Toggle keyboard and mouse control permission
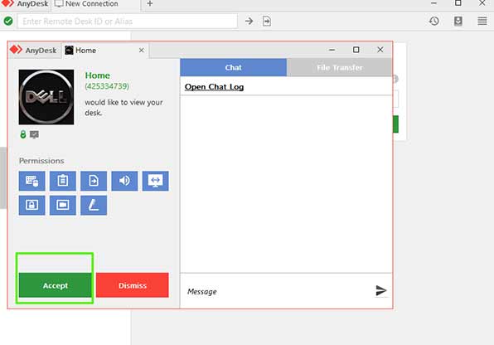 31,181
